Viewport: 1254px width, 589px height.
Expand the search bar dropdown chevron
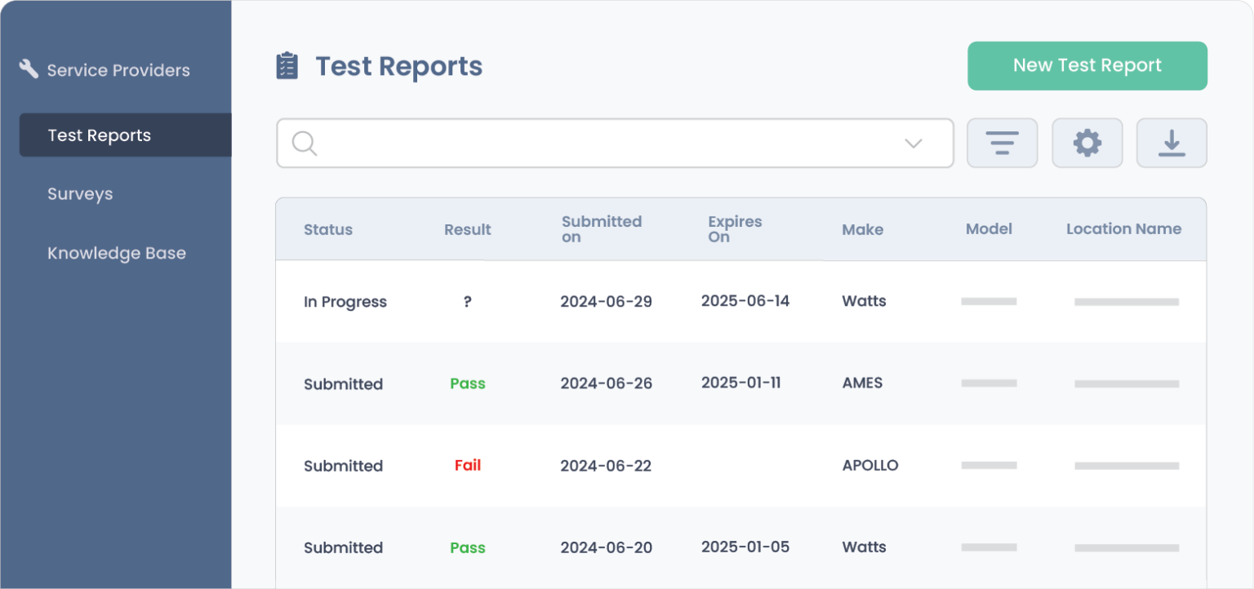[x=913, y=144]
